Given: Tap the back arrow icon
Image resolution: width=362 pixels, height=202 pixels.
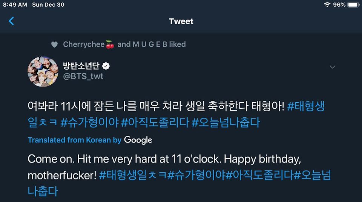Looking at the screenshot, I should [11, 21].
